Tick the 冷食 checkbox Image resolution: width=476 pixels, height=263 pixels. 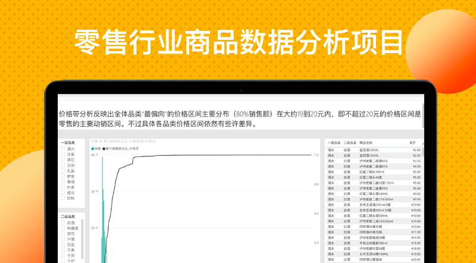point(63,155)
